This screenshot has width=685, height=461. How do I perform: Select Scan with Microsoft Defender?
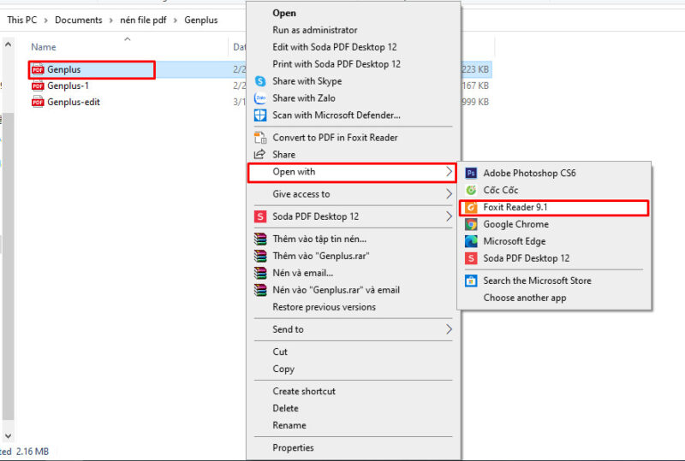[337, 115]
